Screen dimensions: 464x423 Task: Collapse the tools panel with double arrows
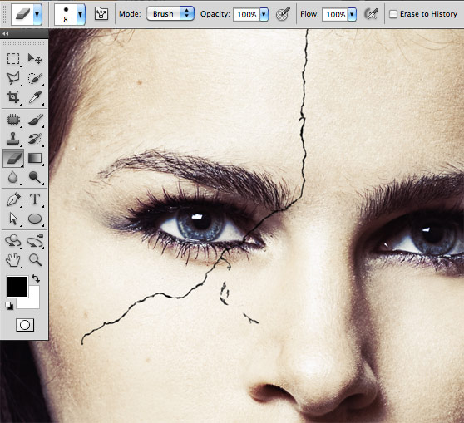[x=5, y=34]
